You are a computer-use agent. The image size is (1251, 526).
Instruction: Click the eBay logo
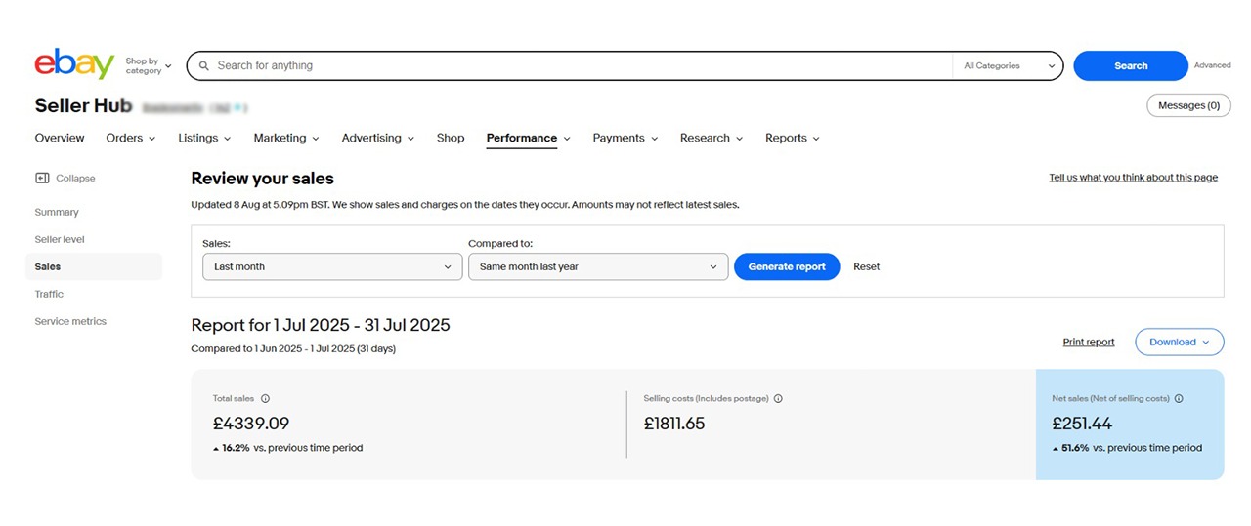[74, 64]
